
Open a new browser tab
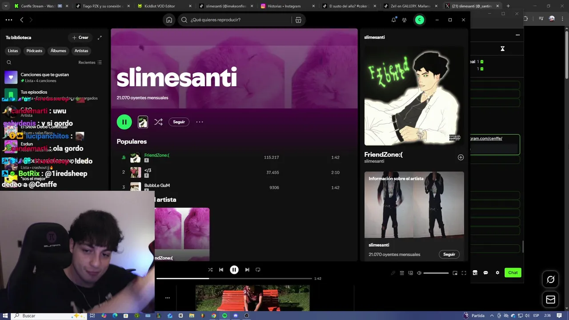(x=508, y=6)
